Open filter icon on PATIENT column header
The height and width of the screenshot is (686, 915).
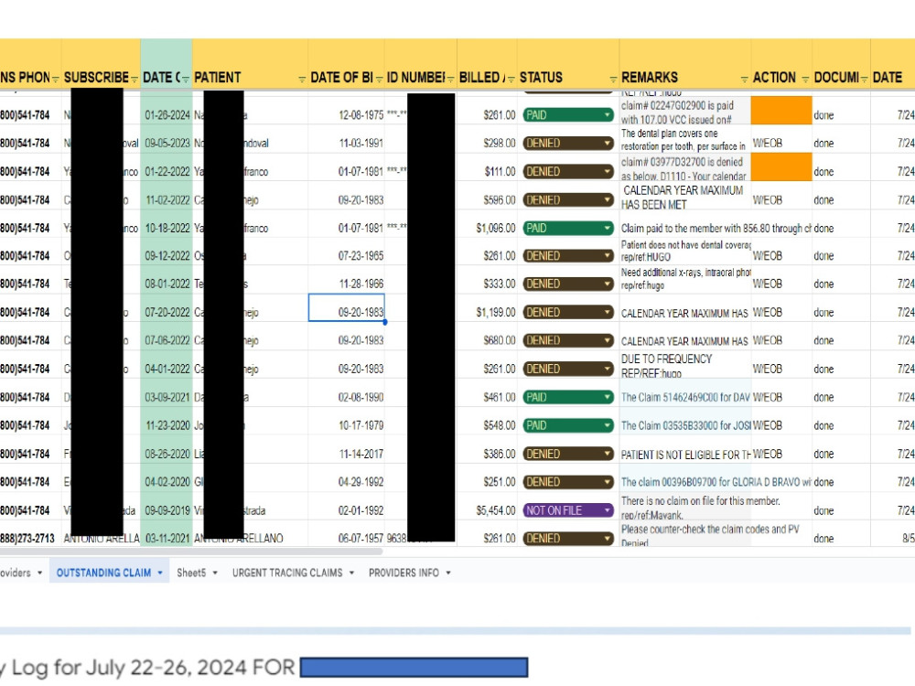(x=302, y=79)
